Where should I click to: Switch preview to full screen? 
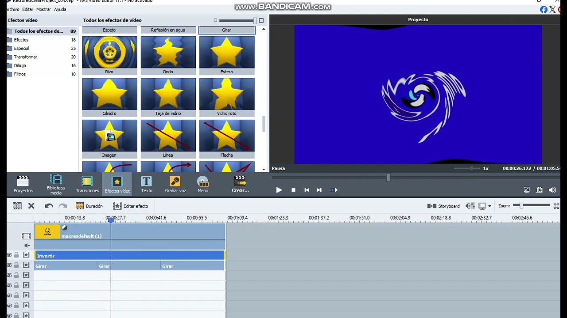click(x=527, y=190)
